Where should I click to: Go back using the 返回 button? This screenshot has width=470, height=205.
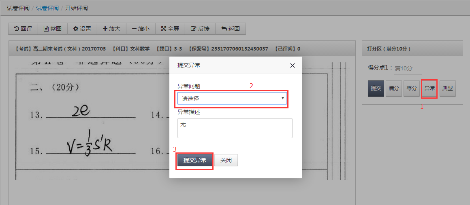point(231,29)
